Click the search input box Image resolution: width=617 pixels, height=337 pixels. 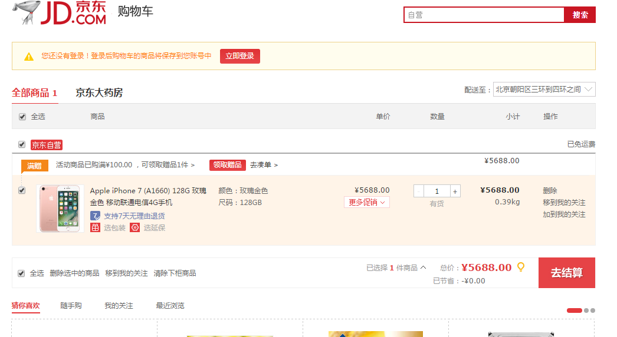pos(484,15)
